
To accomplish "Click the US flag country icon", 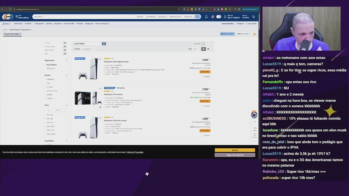I will [x=213, y=17].
